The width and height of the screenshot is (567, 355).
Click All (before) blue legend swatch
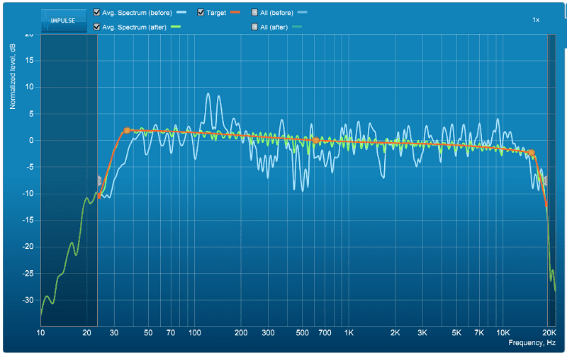click(303, 12)
